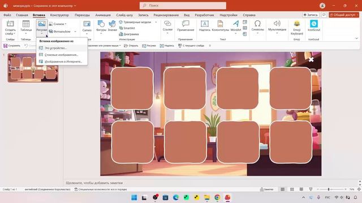Select slide 1 thumbnail
The height and width of the screenshot is (203, 362).
pyautogui.click(x=33, y=68)
